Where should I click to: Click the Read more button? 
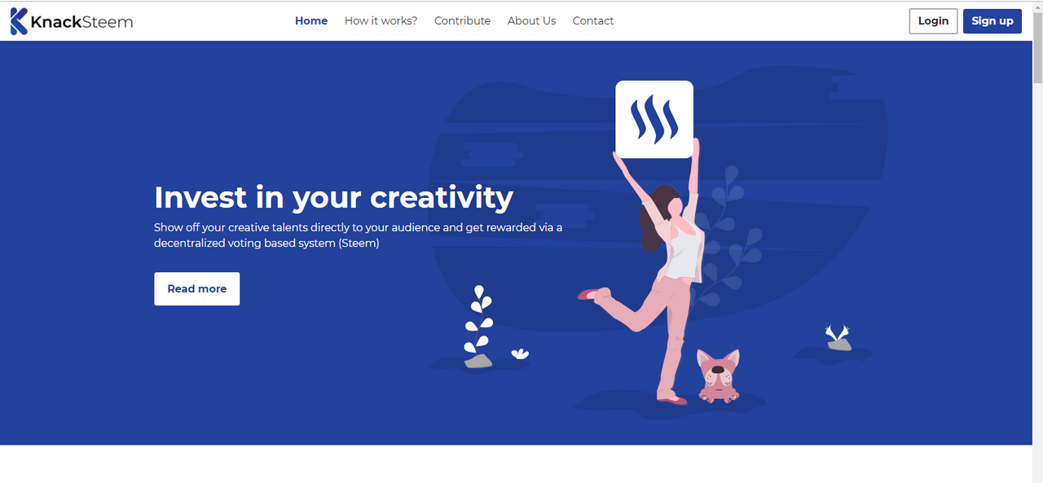tap(197, 289)
